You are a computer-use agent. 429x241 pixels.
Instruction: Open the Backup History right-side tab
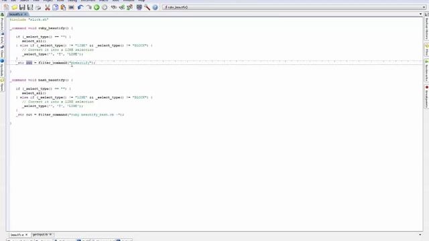[x=426, y=27]
